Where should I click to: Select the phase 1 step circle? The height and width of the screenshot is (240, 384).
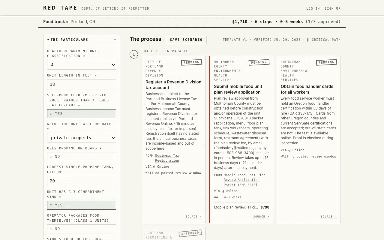tap(134, 54)
